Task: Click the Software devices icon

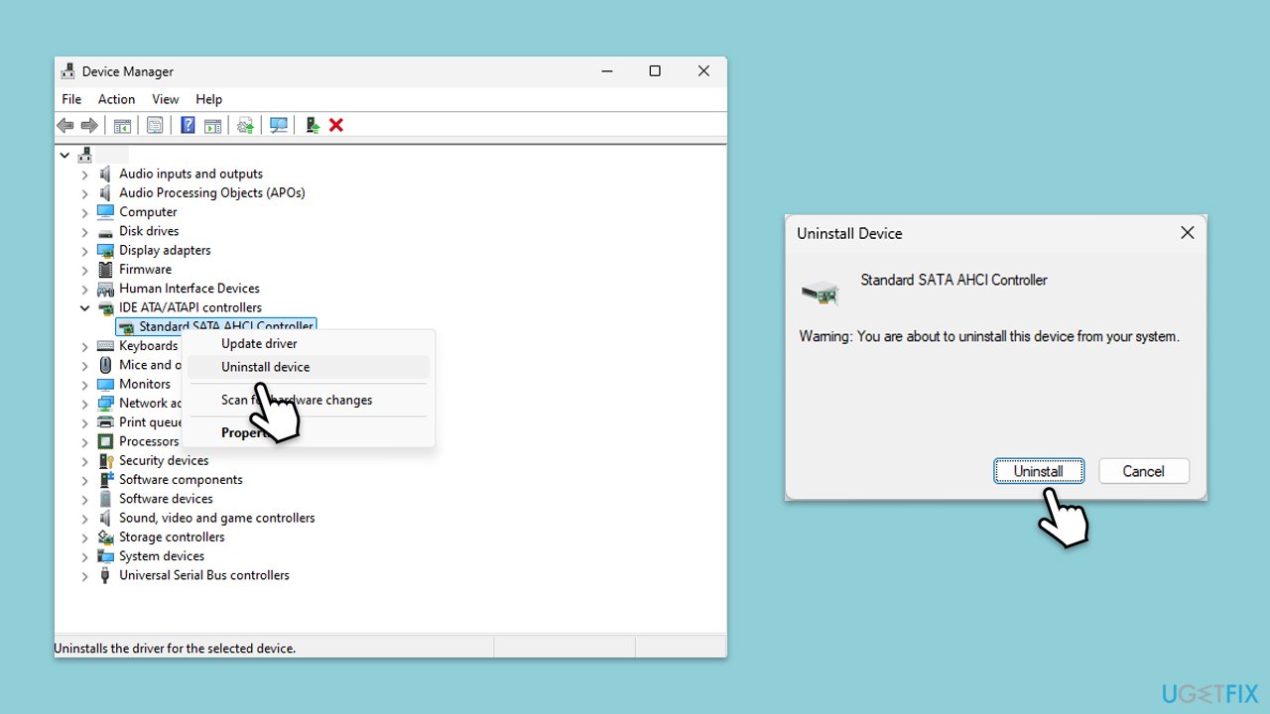Action: click(105, 499)
